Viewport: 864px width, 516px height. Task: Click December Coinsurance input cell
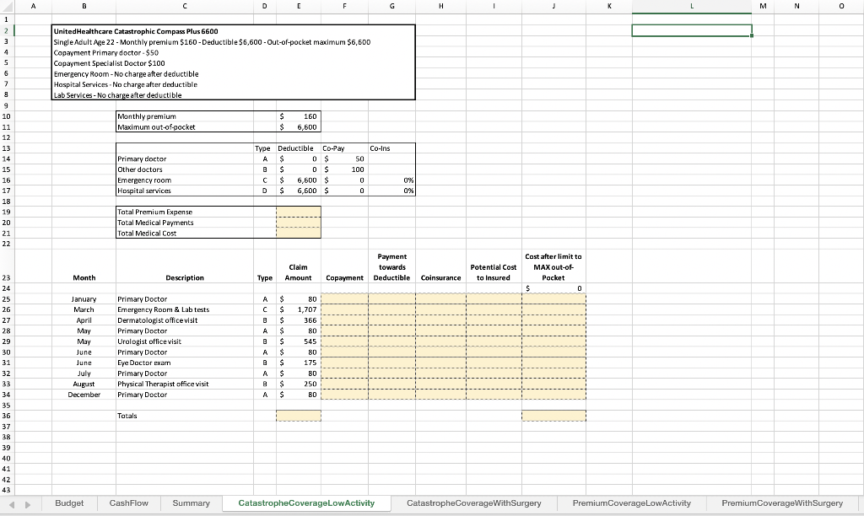(440, 395)
